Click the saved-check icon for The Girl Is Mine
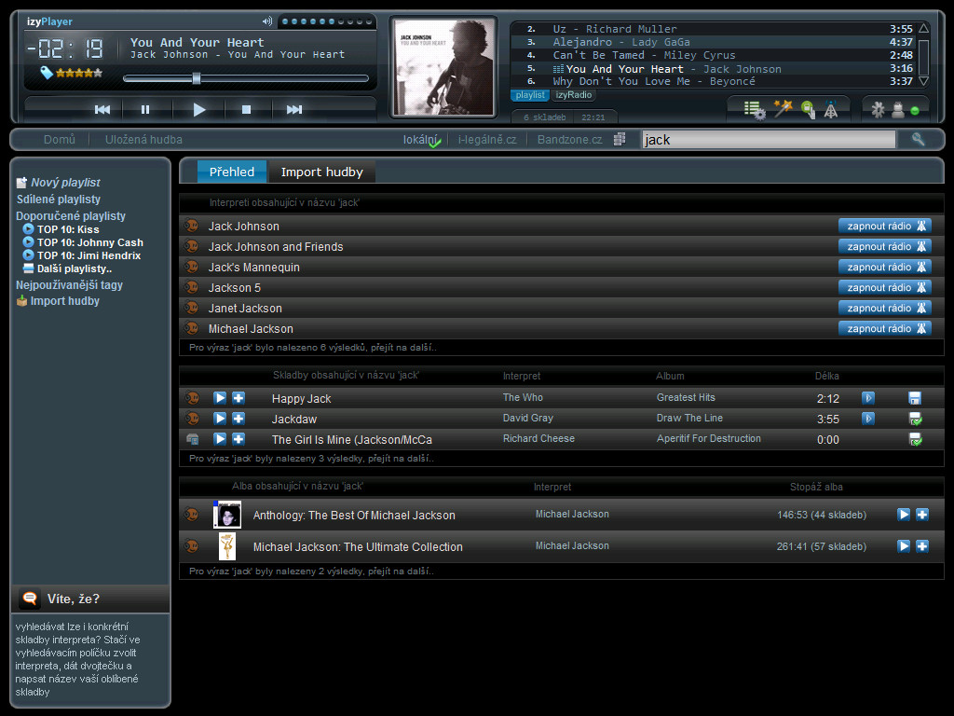This screenshot has height=716, width=954. (x=915, y=439)
